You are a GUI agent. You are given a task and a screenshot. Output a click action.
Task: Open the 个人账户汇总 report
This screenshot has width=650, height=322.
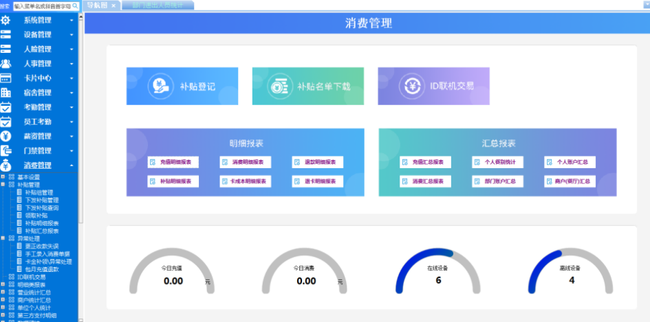(x=570, y=163)
